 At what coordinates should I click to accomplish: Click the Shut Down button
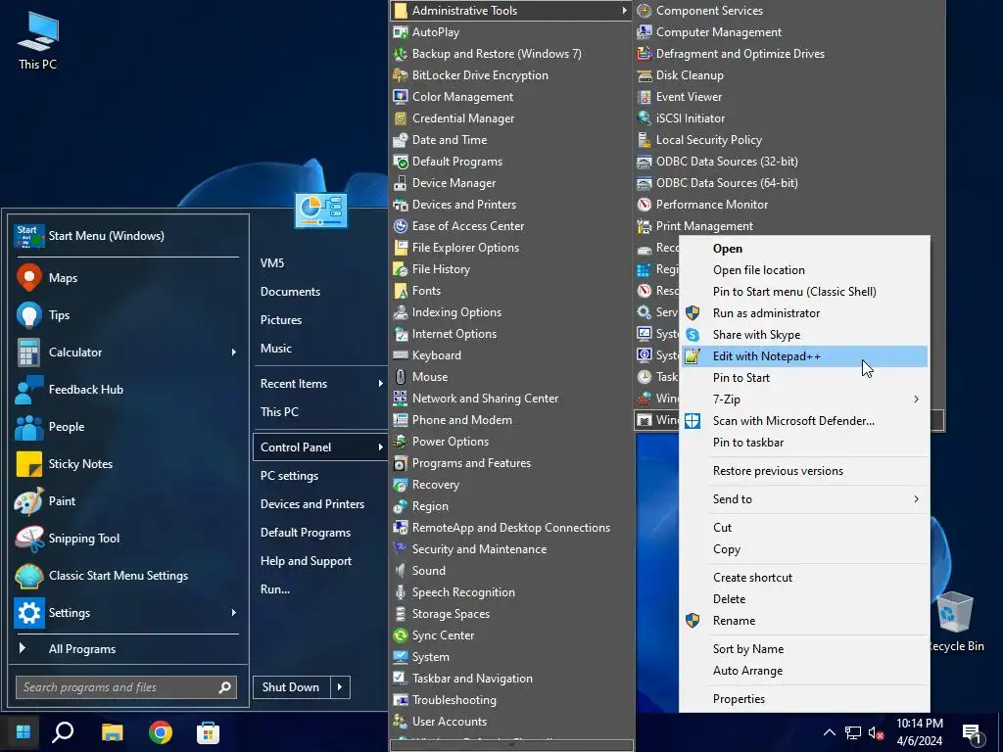click(x=292, y=686)
